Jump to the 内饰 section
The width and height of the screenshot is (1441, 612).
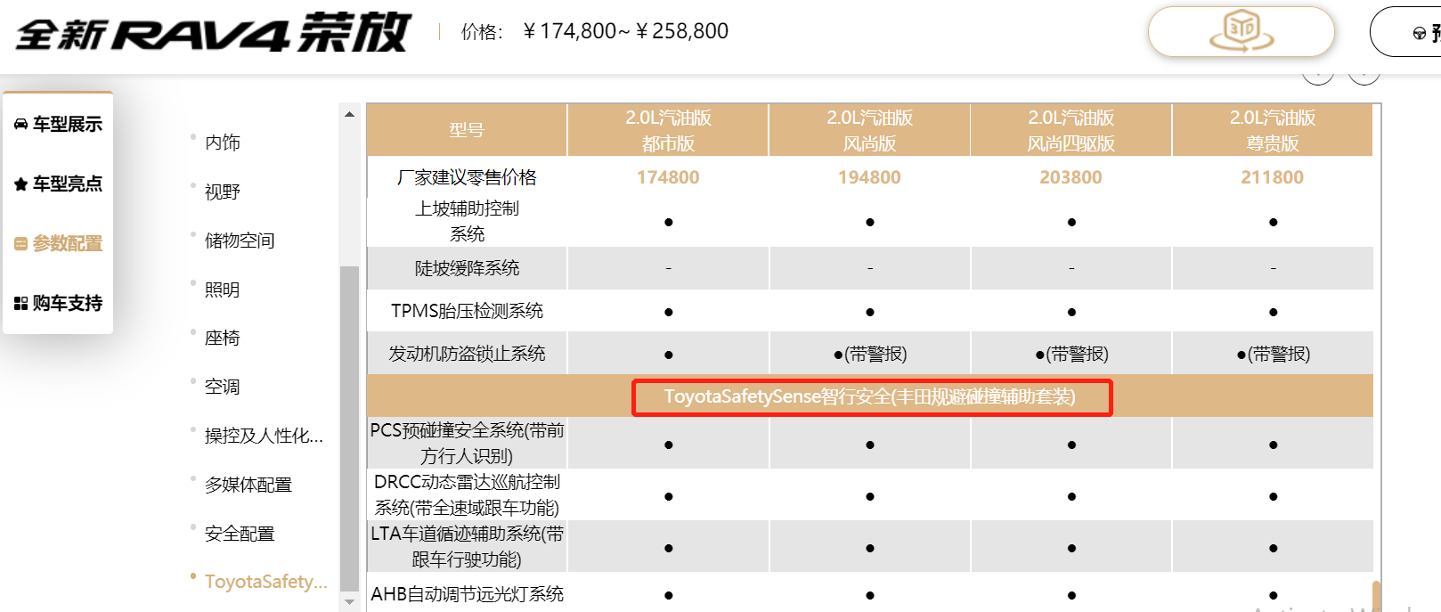222,143
